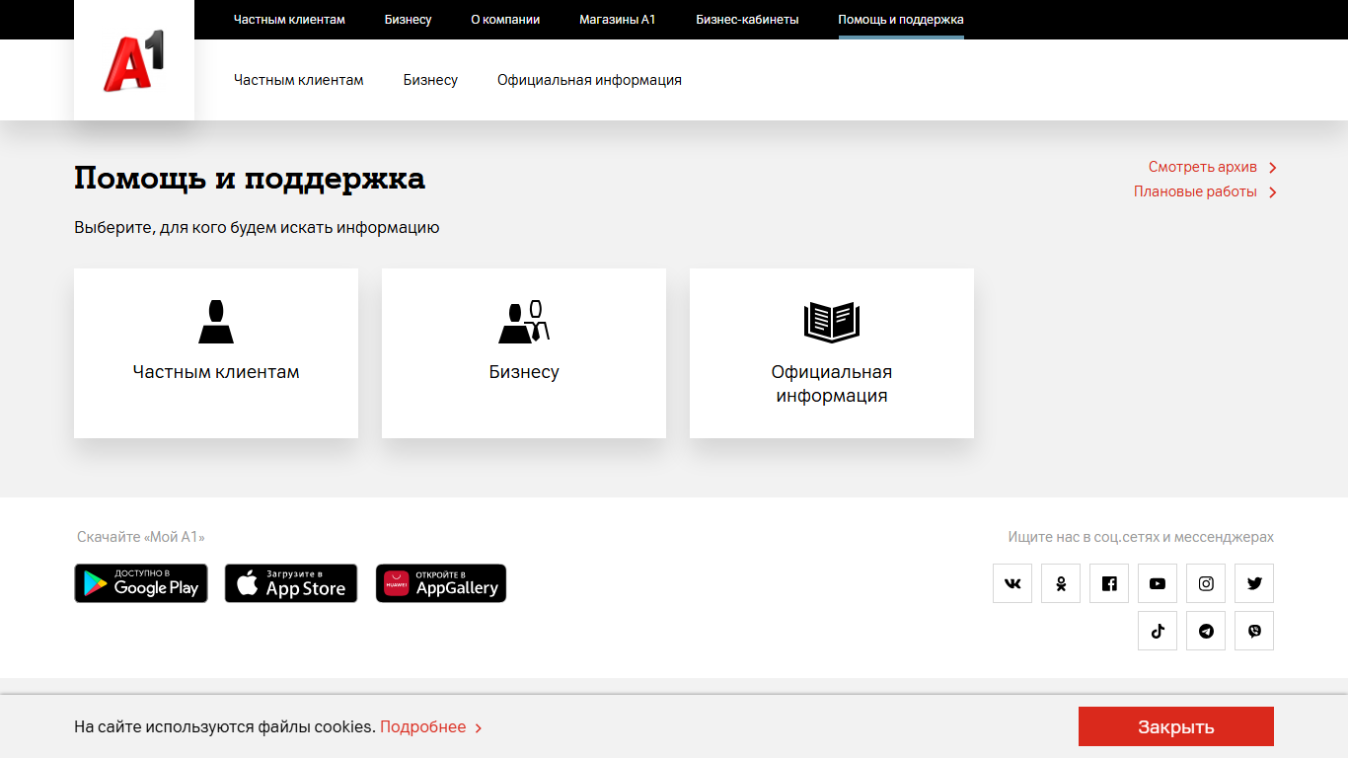Click the arrow next to Подробнее

[479, 728]
